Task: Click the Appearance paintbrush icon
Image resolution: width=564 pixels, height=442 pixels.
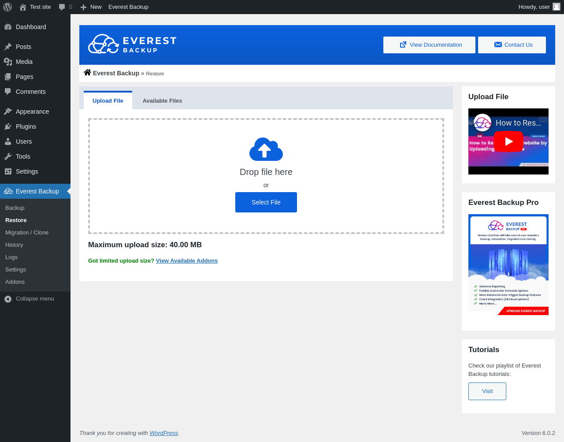Action: tap(8, 111)
